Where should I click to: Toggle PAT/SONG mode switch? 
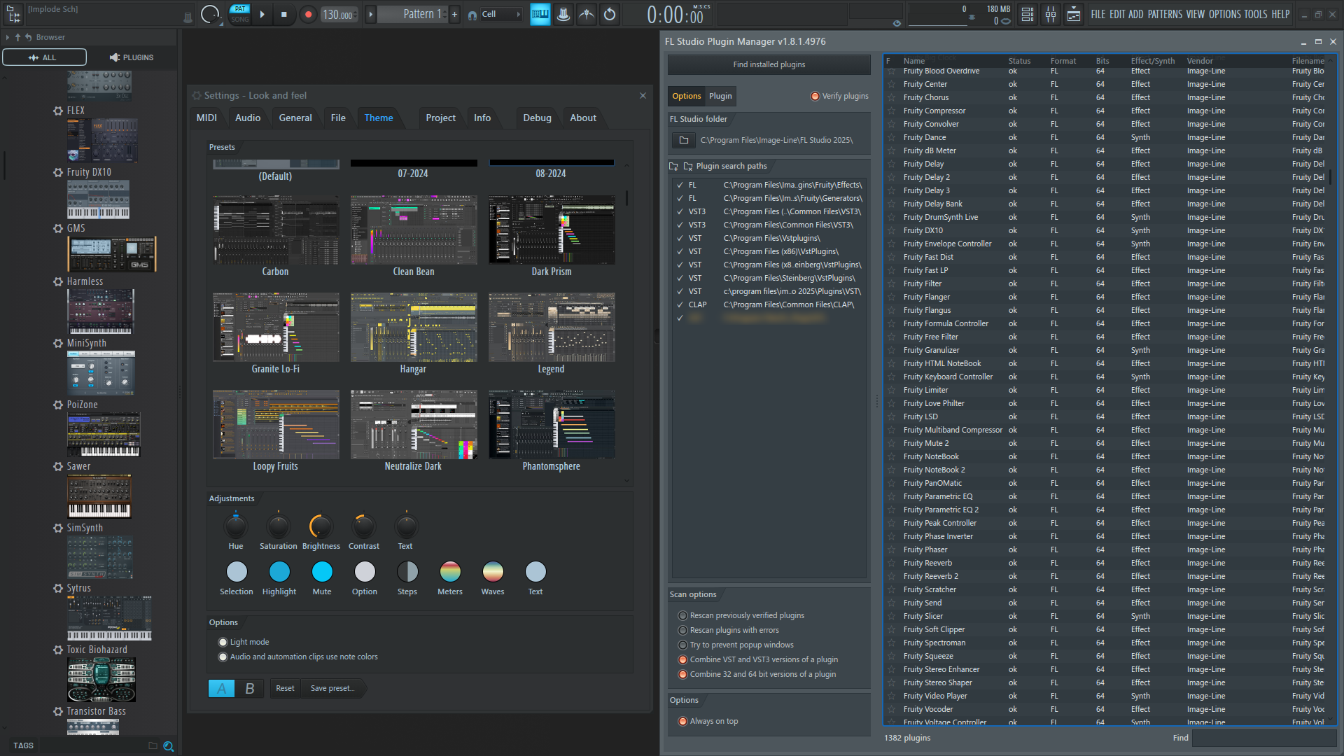point(239,14)
